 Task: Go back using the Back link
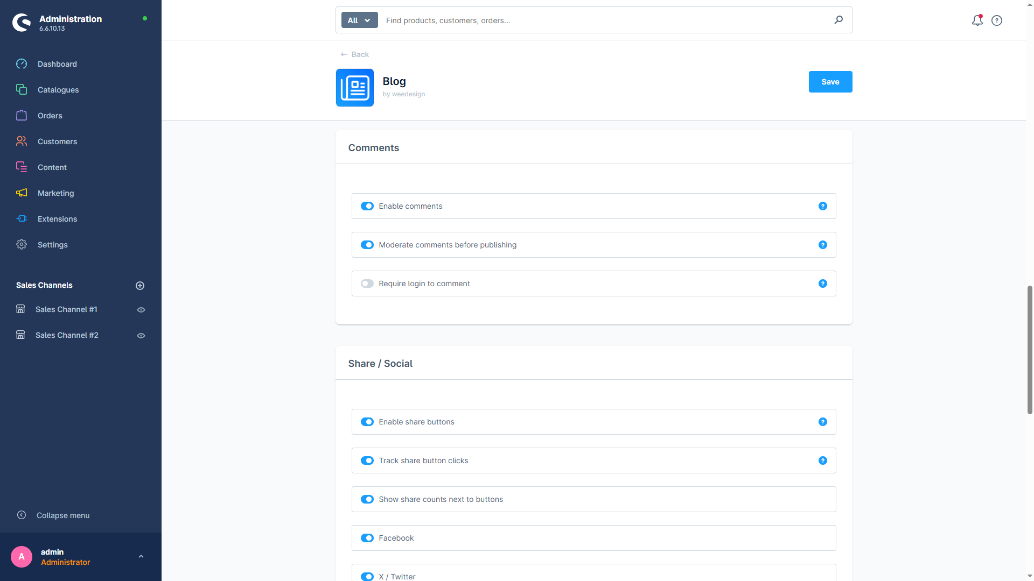(x=355, y=54)
